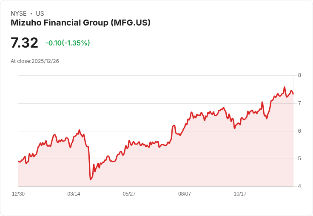
Task: Click the US market label
Action: click(x=40, y=14)
